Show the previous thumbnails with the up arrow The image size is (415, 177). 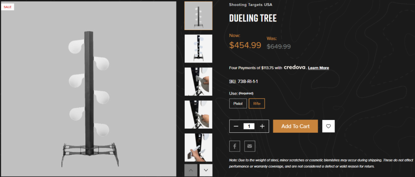pos(191,170)
